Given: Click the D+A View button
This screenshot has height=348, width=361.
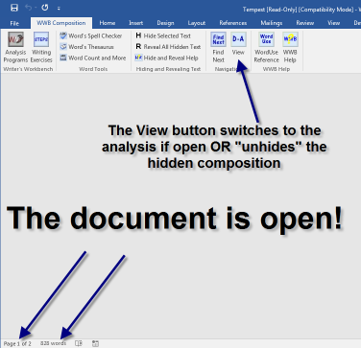Looking at the screenshot, I should pos(238,44).
